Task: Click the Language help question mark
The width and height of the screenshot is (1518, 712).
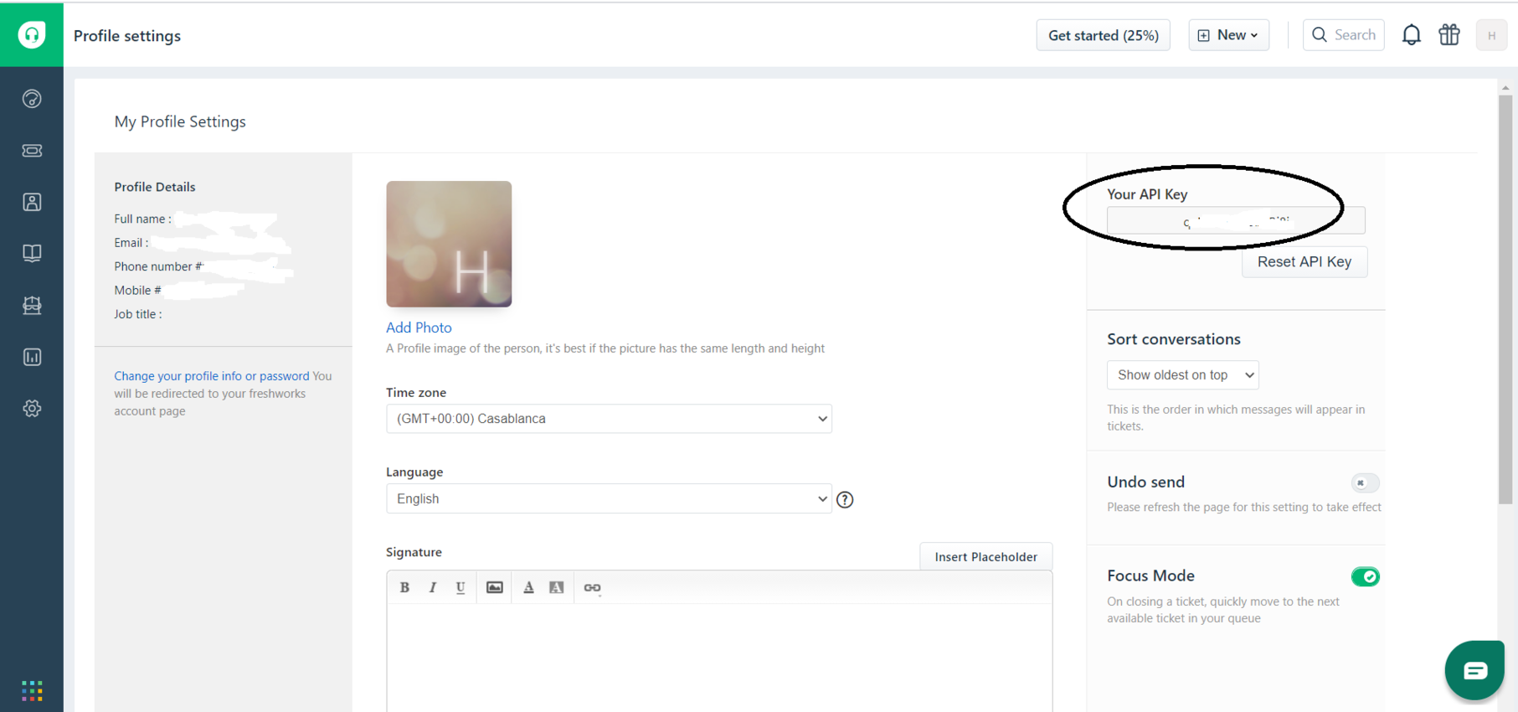Action: click(845, 499)
